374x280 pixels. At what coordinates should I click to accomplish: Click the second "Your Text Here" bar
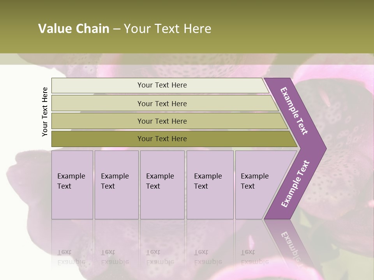162,103
